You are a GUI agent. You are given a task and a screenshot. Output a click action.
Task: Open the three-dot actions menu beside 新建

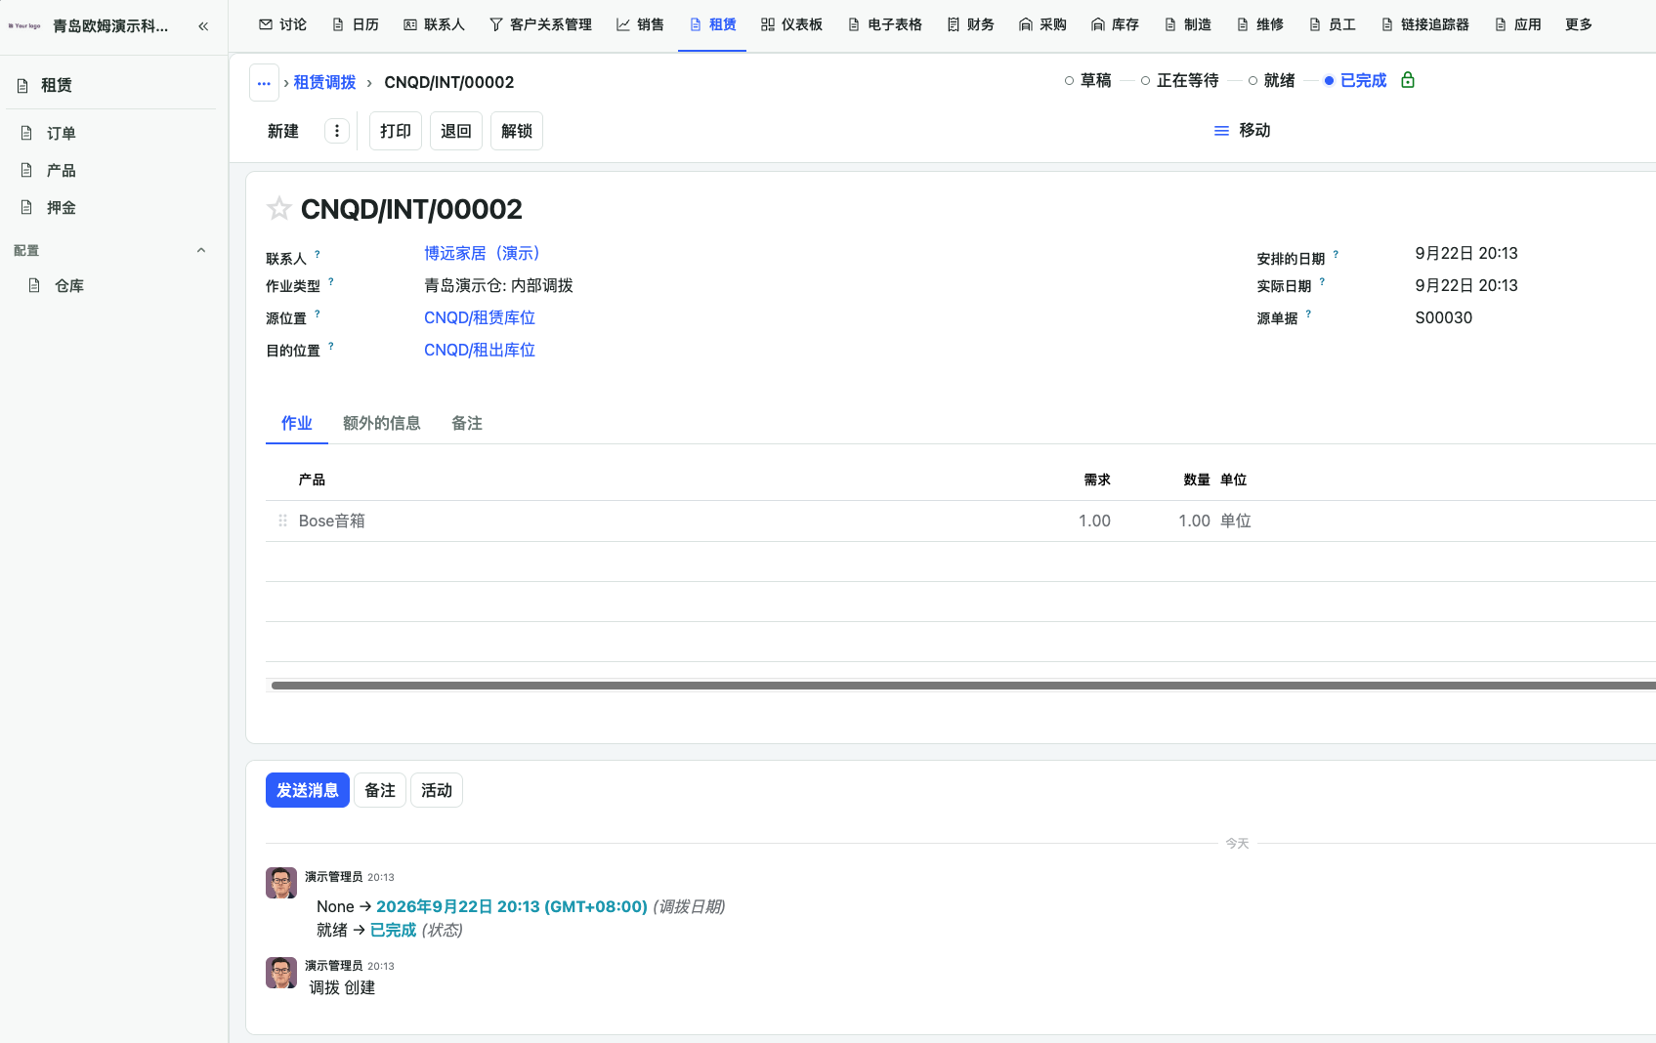point(337,131)
